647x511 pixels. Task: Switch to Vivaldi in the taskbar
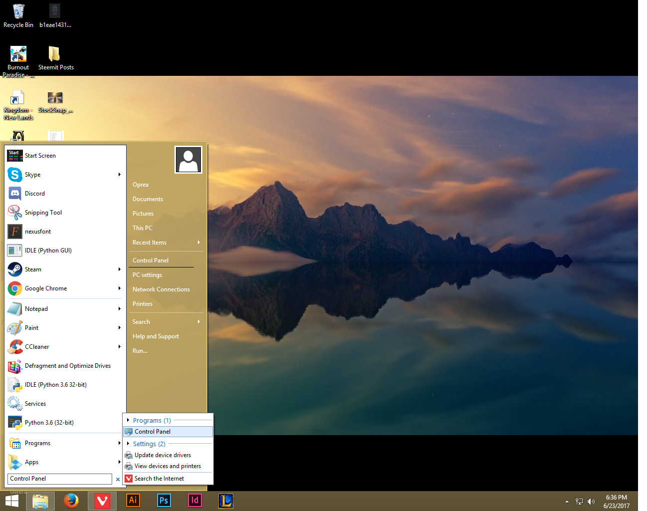[102, 501]
